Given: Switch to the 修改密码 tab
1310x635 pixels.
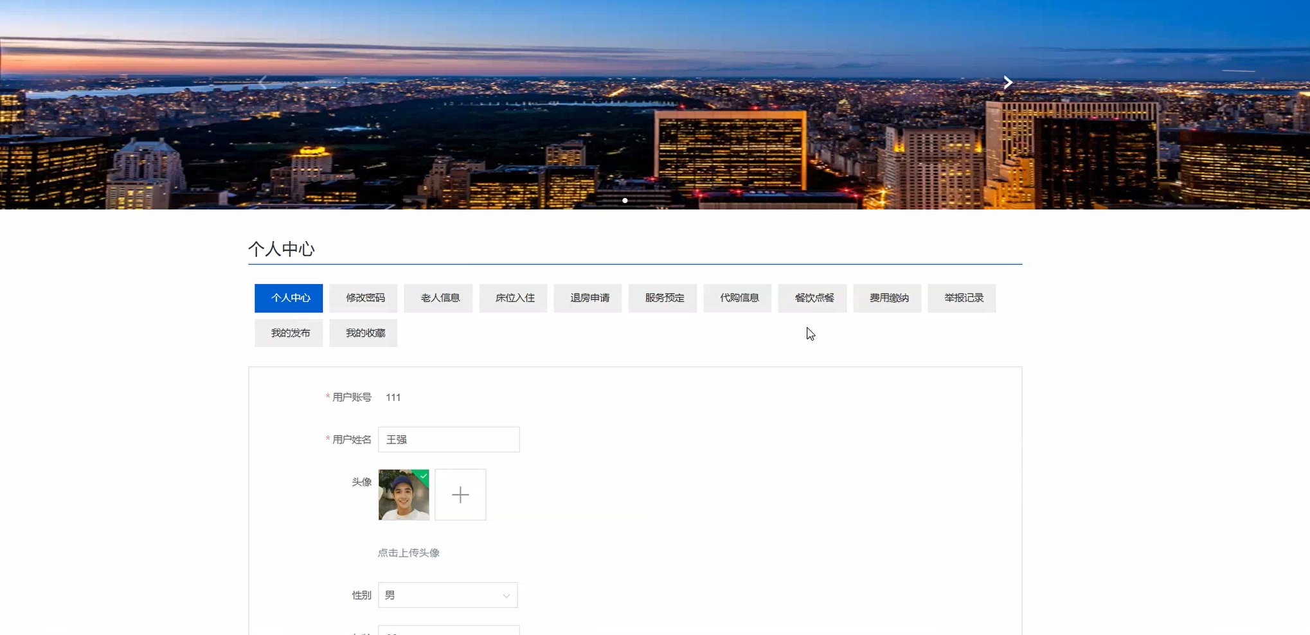Looking at the screenshot, I should 363,298.
